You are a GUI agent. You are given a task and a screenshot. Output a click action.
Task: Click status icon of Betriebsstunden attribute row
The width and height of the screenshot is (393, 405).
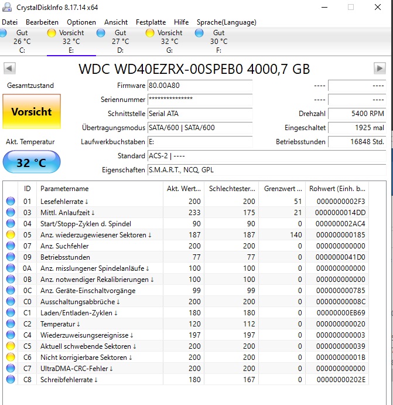click(x=11, y=257)
